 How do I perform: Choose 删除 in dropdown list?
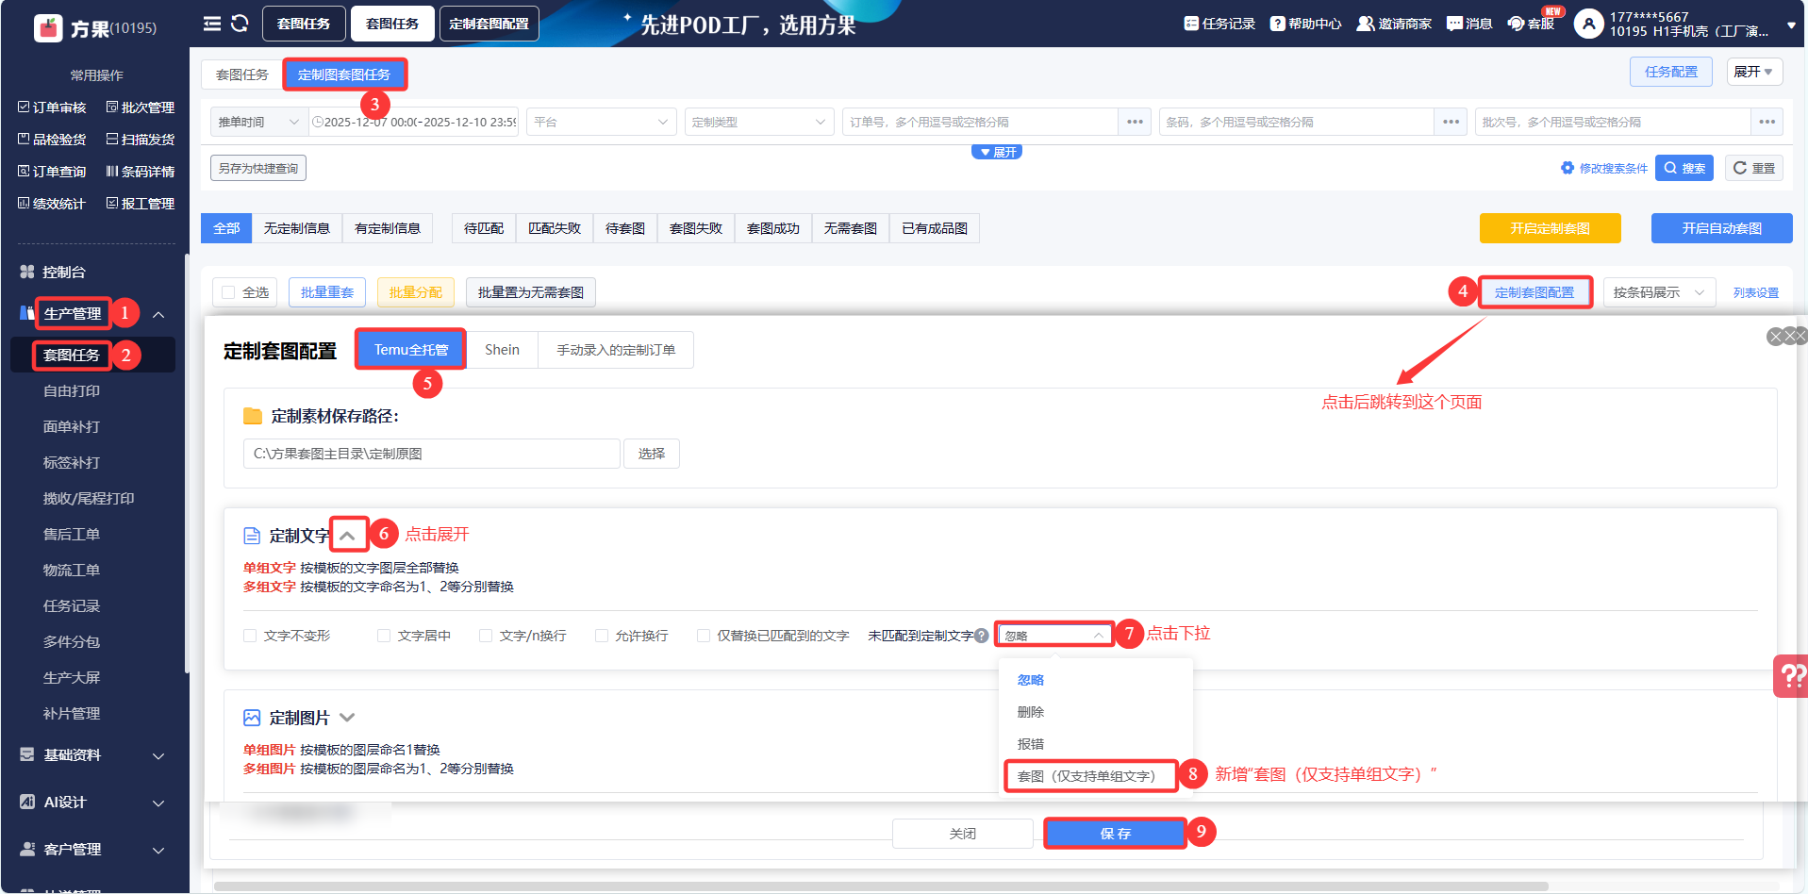[1031, 712]
